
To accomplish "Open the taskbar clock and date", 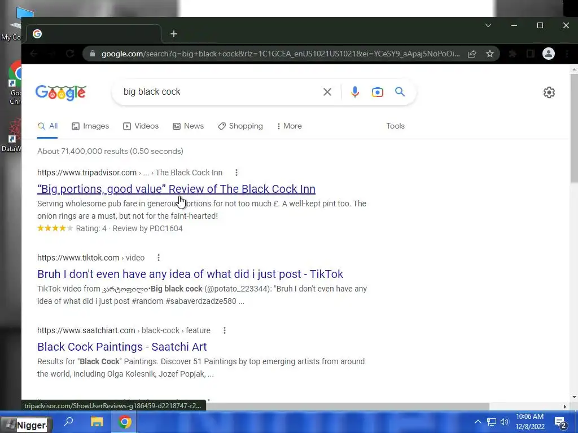I will 529,422.
